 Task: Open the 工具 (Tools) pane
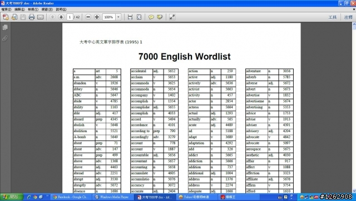pyautogui.click(x=333, y=17)
